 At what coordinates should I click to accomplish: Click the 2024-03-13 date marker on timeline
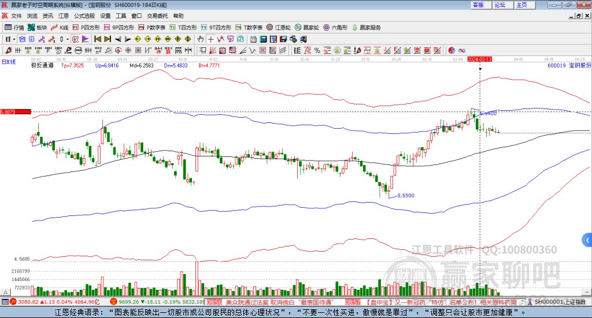pos(479,59)
